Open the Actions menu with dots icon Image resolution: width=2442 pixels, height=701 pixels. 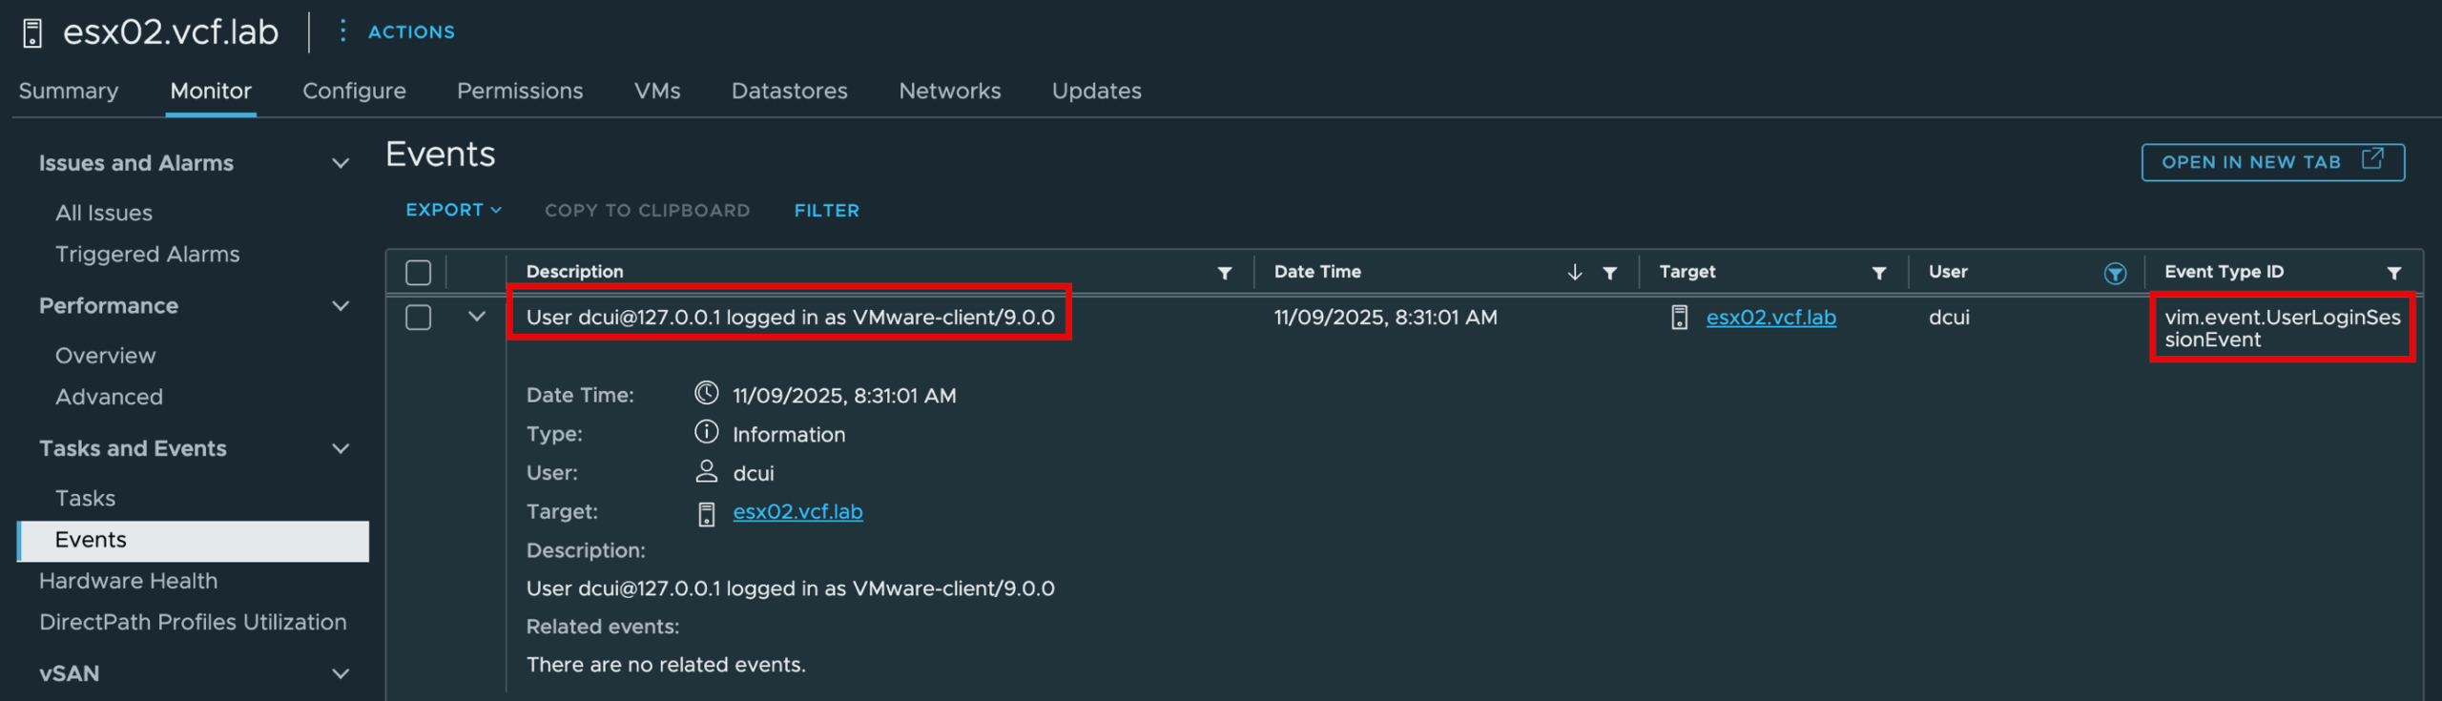[x=342, y=31]
